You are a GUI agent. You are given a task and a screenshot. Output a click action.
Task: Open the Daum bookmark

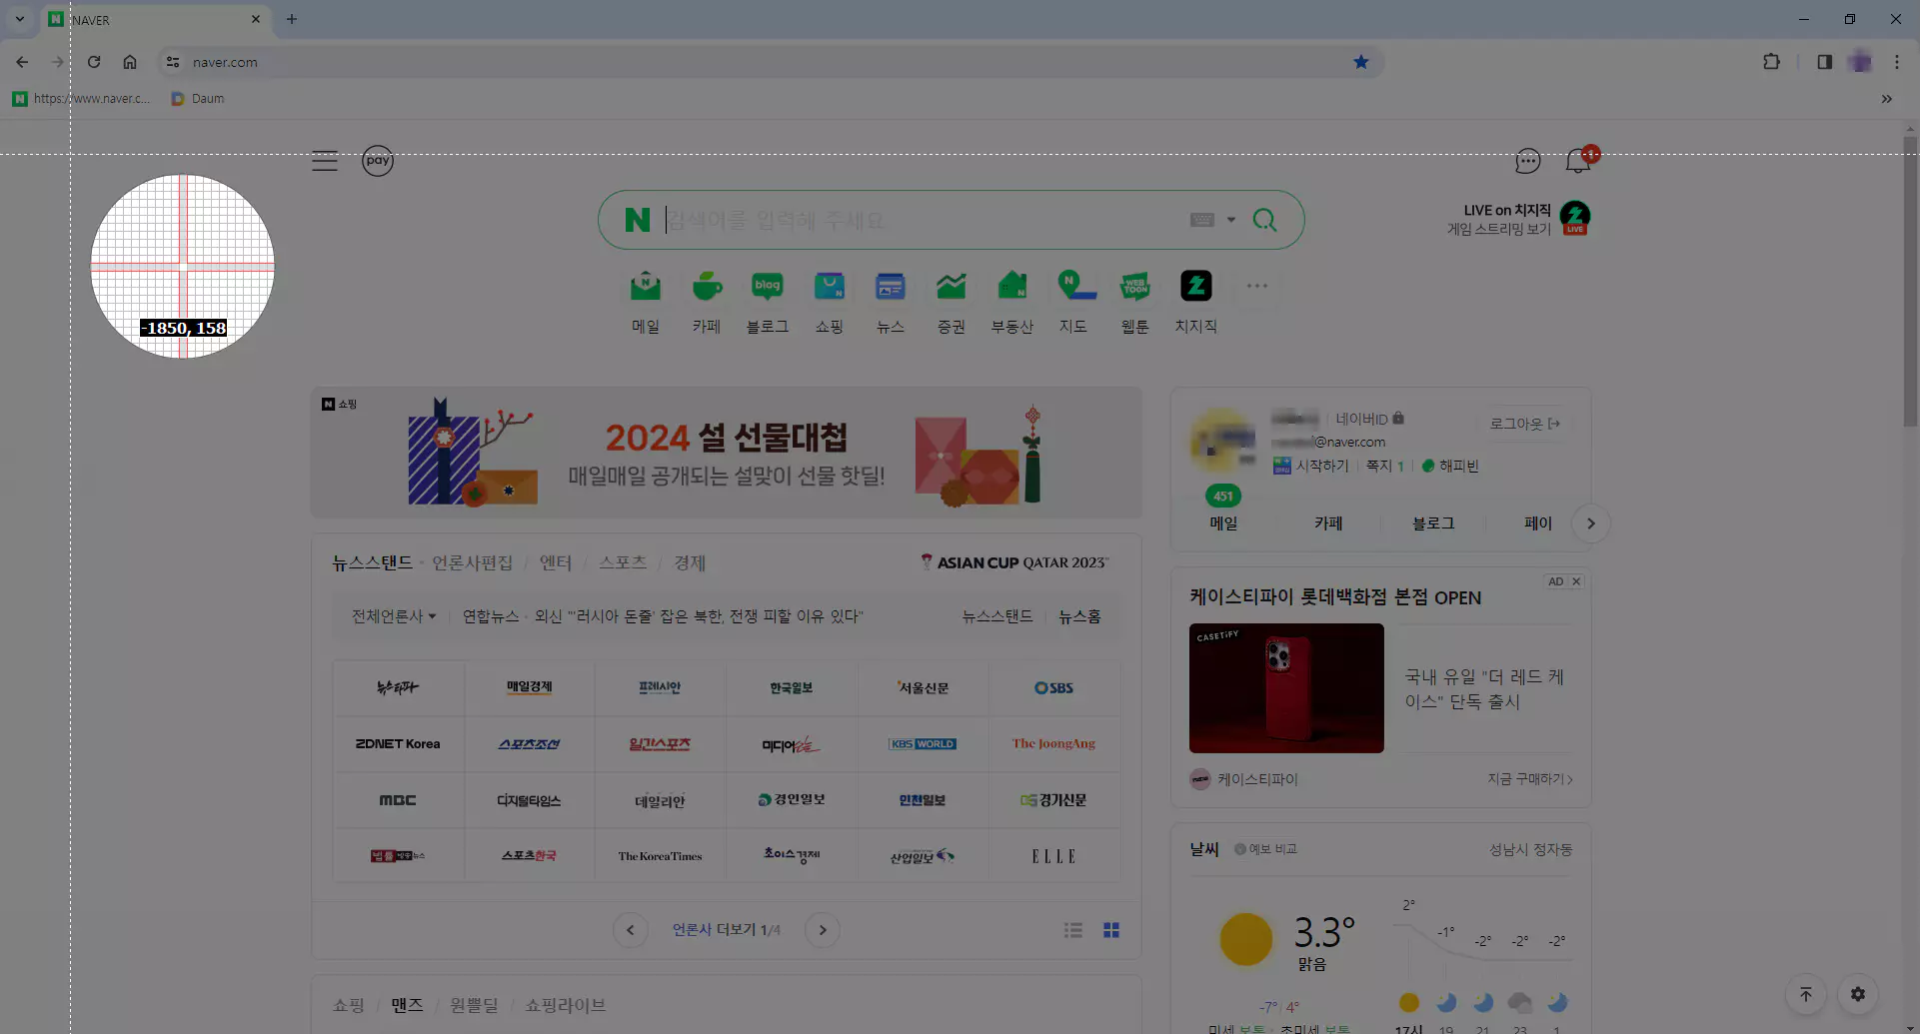tap(197, 99)
